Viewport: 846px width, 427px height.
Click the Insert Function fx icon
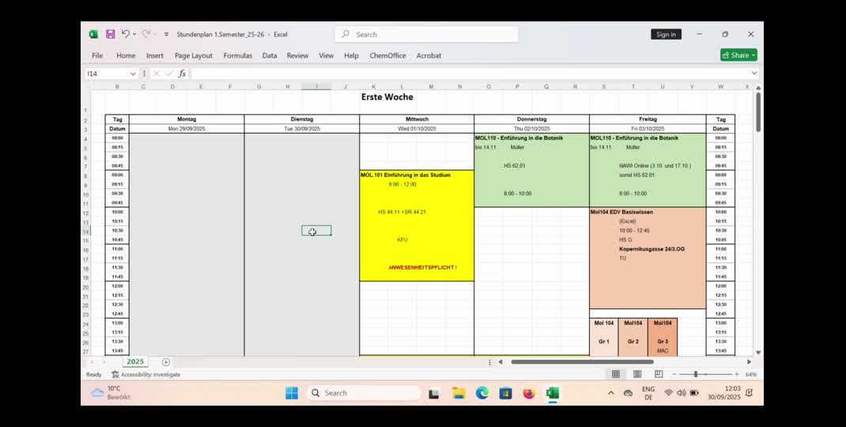pos(182,74)
